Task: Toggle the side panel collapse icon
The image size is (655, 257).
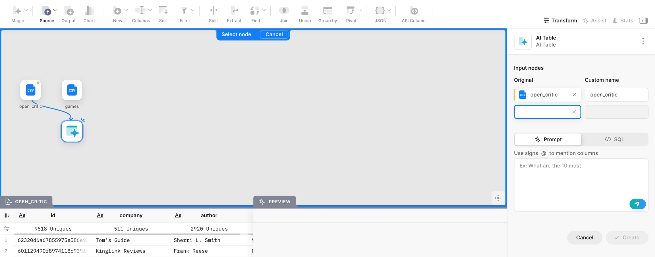Action: coord(643,20)
